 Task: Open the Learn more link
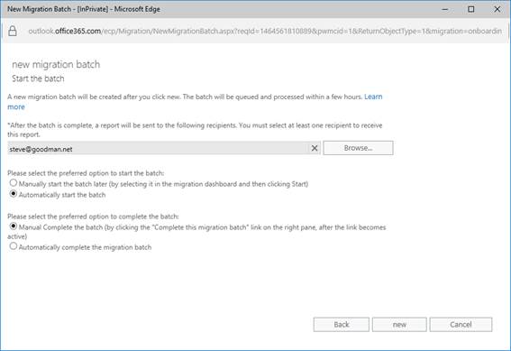(373, 97)
